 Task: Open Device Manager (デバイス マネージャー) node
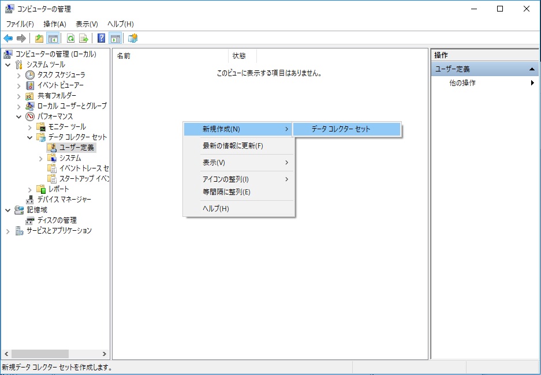(x=64, y=200)
